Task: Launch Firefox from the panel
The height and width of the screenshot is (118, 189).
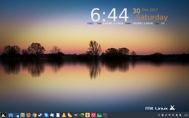Action: pyautogui.click(x=28, y=115)
